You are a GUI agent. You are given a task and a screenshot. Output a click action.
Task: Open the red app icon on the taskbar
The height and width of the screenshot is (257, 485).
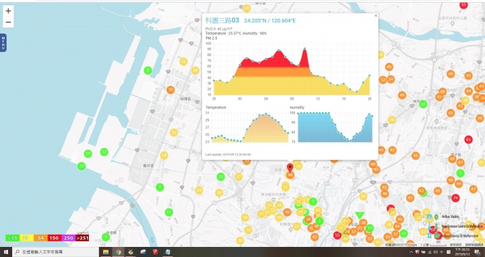[156, 252]
